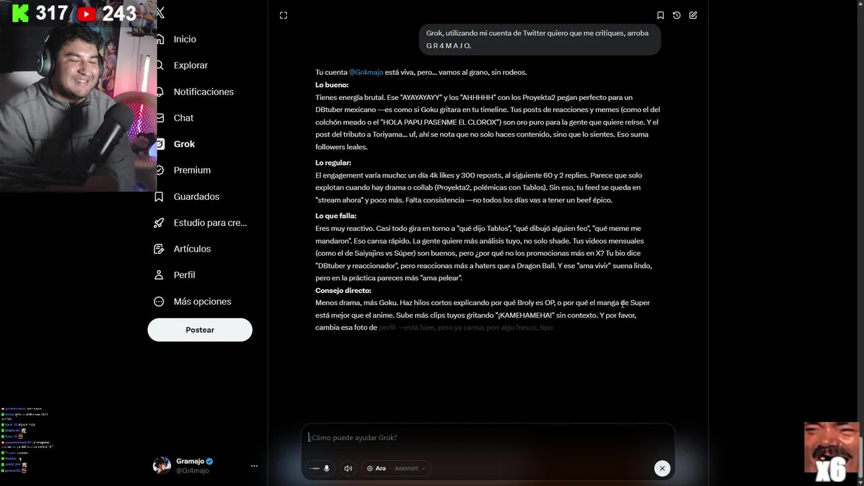Start a new Grok chat icon

[693, 16]
